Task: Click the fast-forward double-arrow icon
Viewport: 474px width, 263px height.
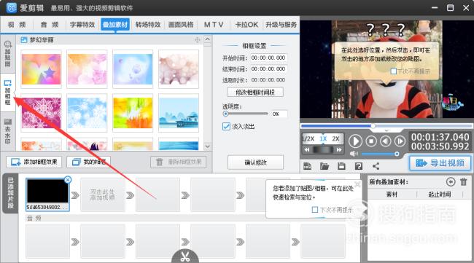Action: click(339, 149)
